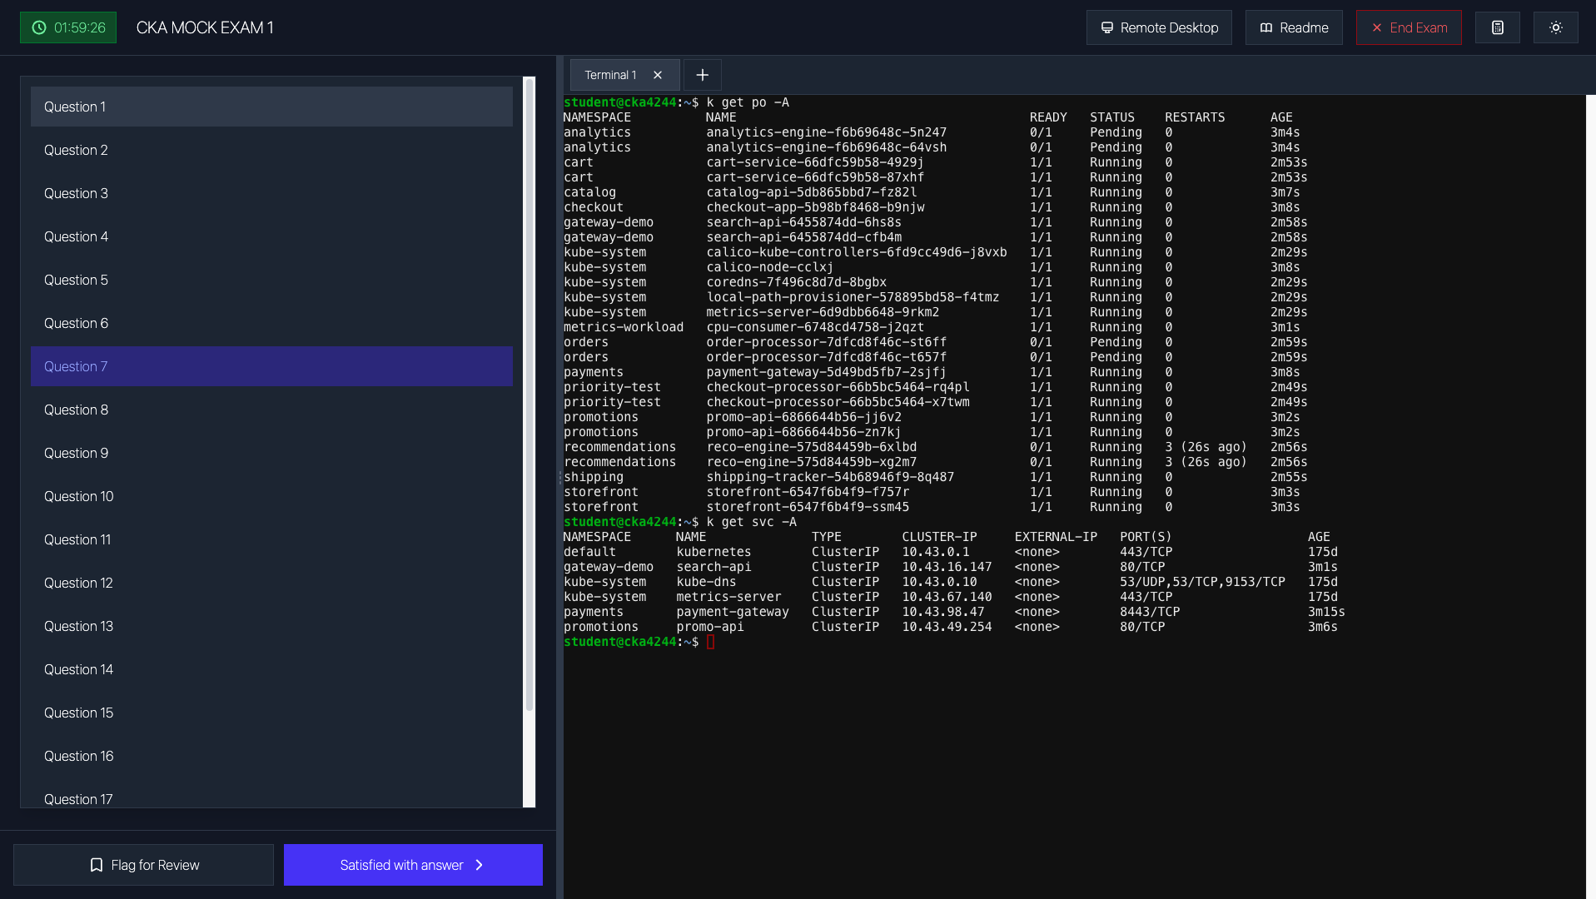1596x899 pixels.
Task: Click pod storefront-6547f6b4f9-ssm45
Action: tap(808, 507)
